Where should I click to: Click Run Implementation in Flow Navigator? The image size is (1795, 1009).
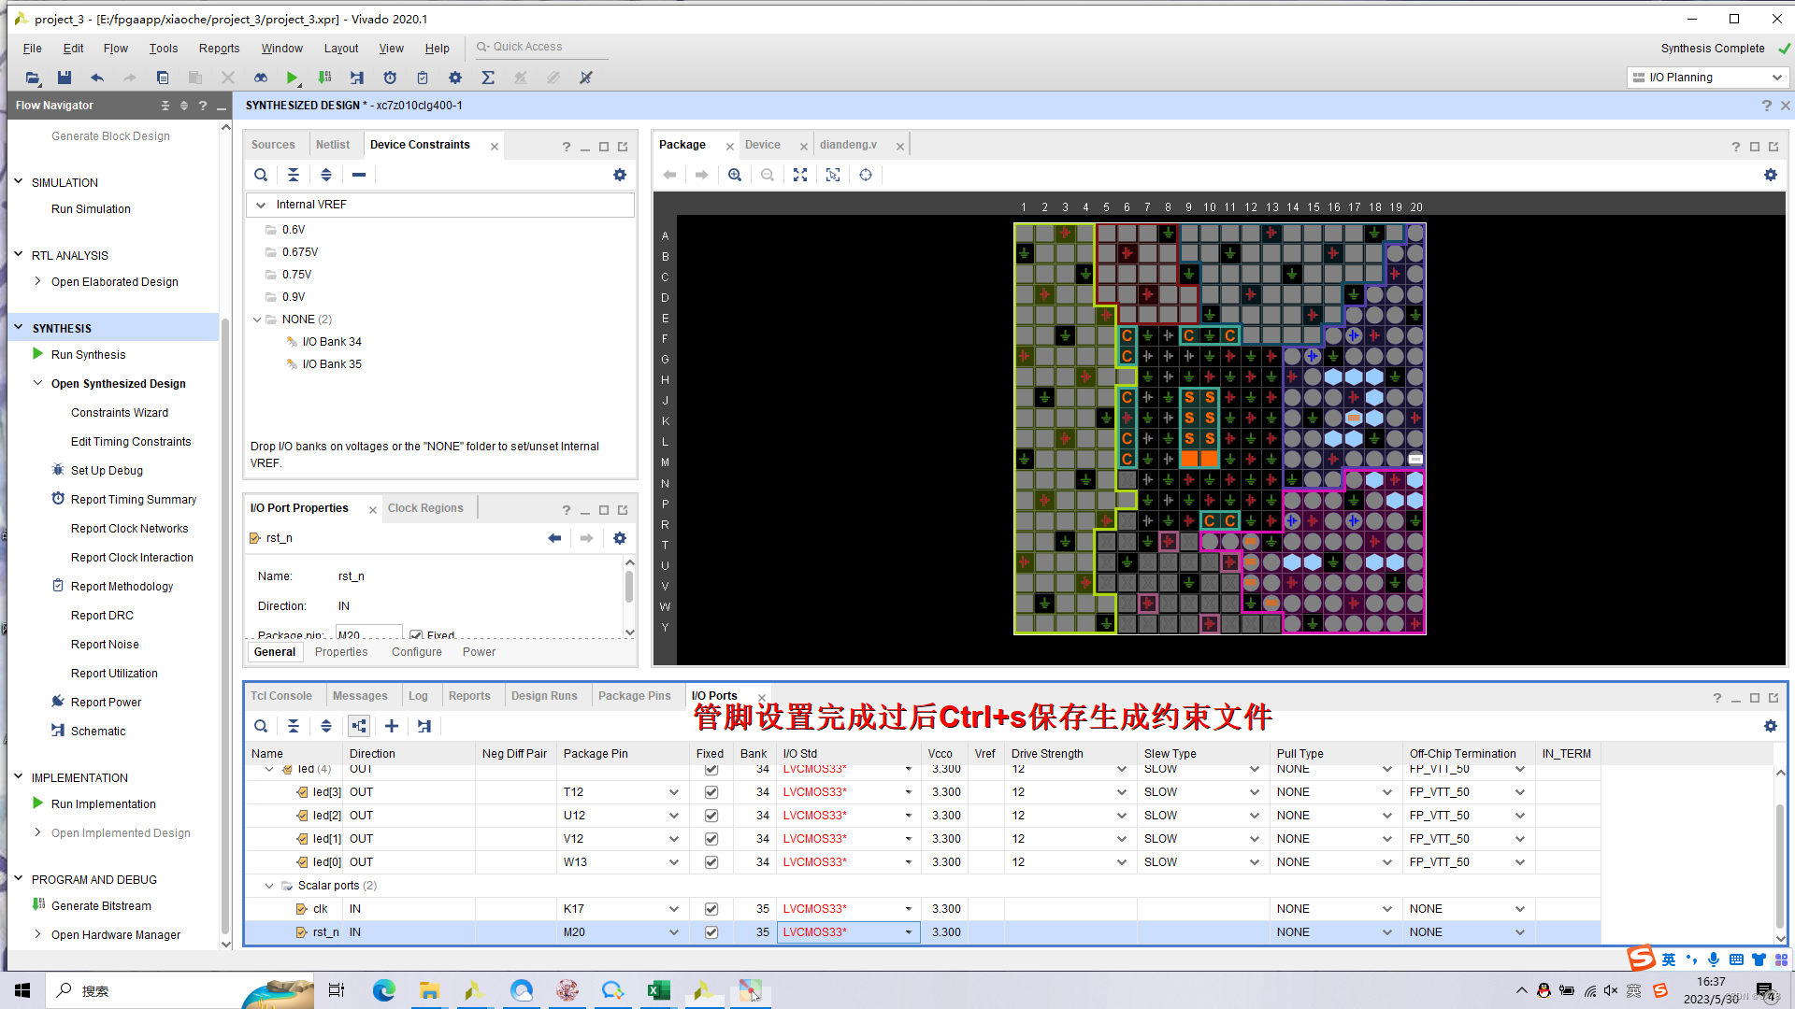tap(103, 804)
